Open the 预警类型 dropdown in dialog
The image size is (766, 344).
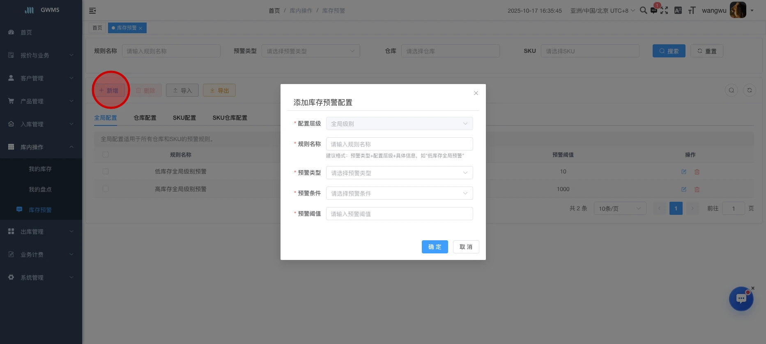399,173
